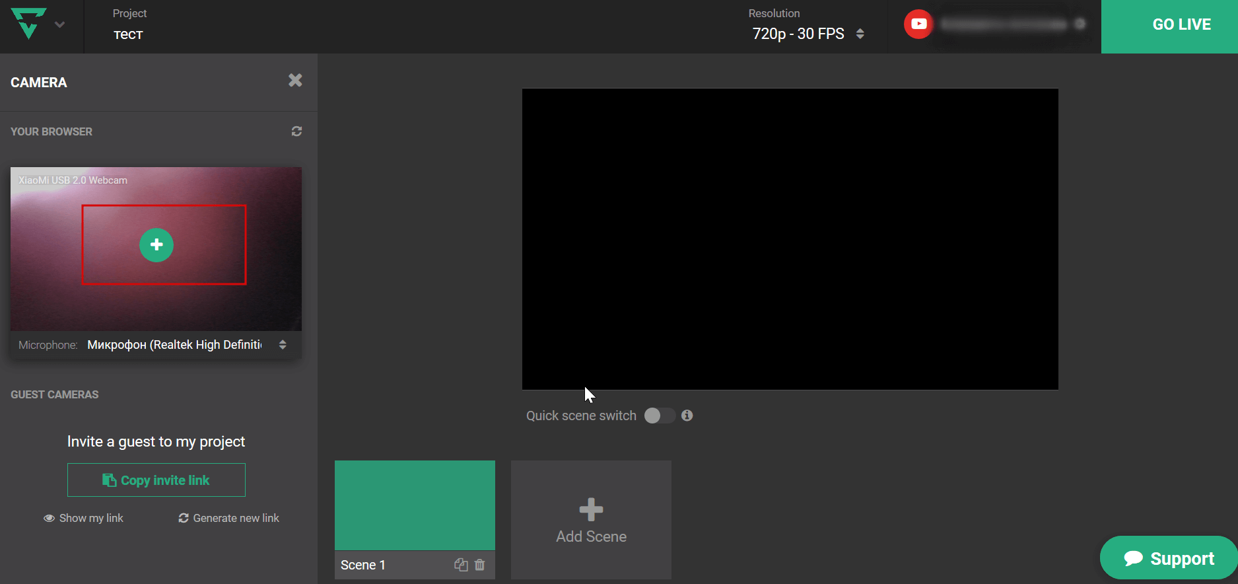The height and width of the screenshot is (584, 1238).
Task: Refresh the Your Browser device list
Action: pos(296,131)
